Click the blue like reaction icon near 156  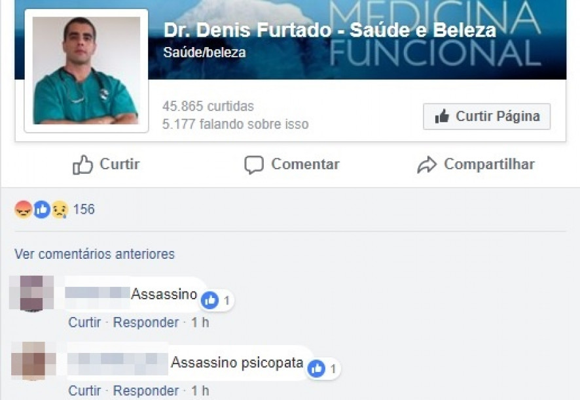[x=42, y=209]
